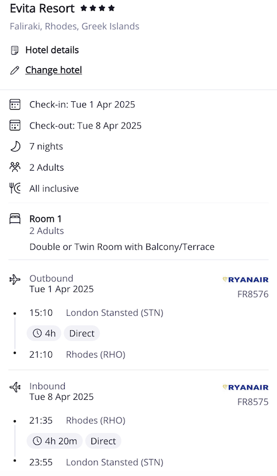Click the check-in calendar icon
The height and width of the screenshot is (476, 277).
click(x=15, y=104)
